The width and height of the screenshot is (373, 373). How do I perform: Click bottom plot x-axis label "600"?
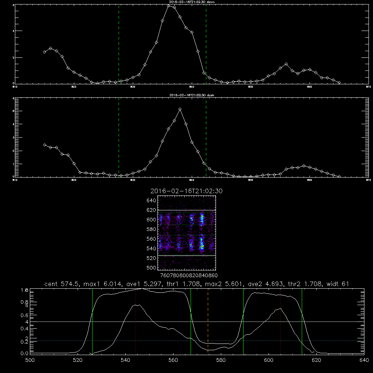[269, 360]
